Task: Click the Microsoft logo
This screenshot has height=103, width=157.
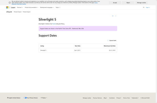Action: [x=7, y=8]
